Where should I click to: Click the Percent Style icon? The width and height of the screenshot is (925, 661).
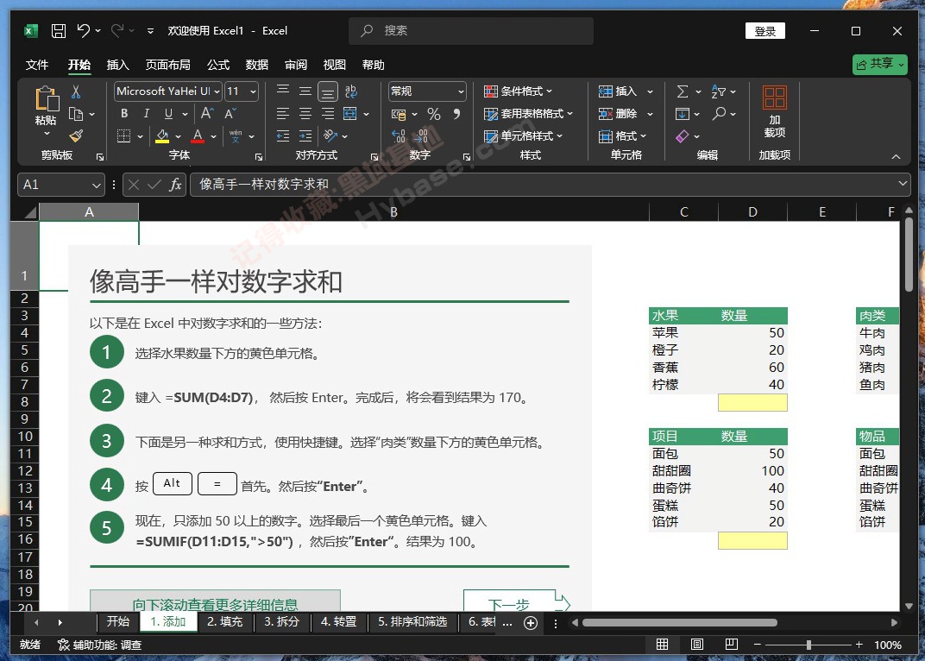pos(434,114)
